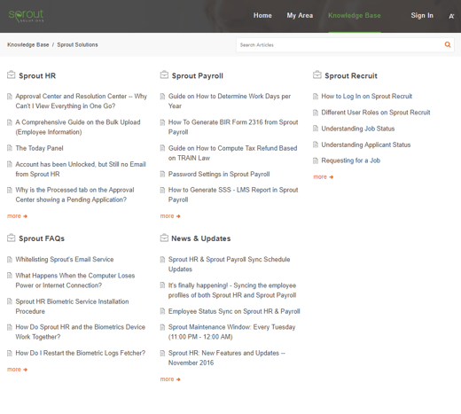Open How to Generate SSS - LMS Report
This screenshot has height=414, width=461.
(x=233, y=195)
